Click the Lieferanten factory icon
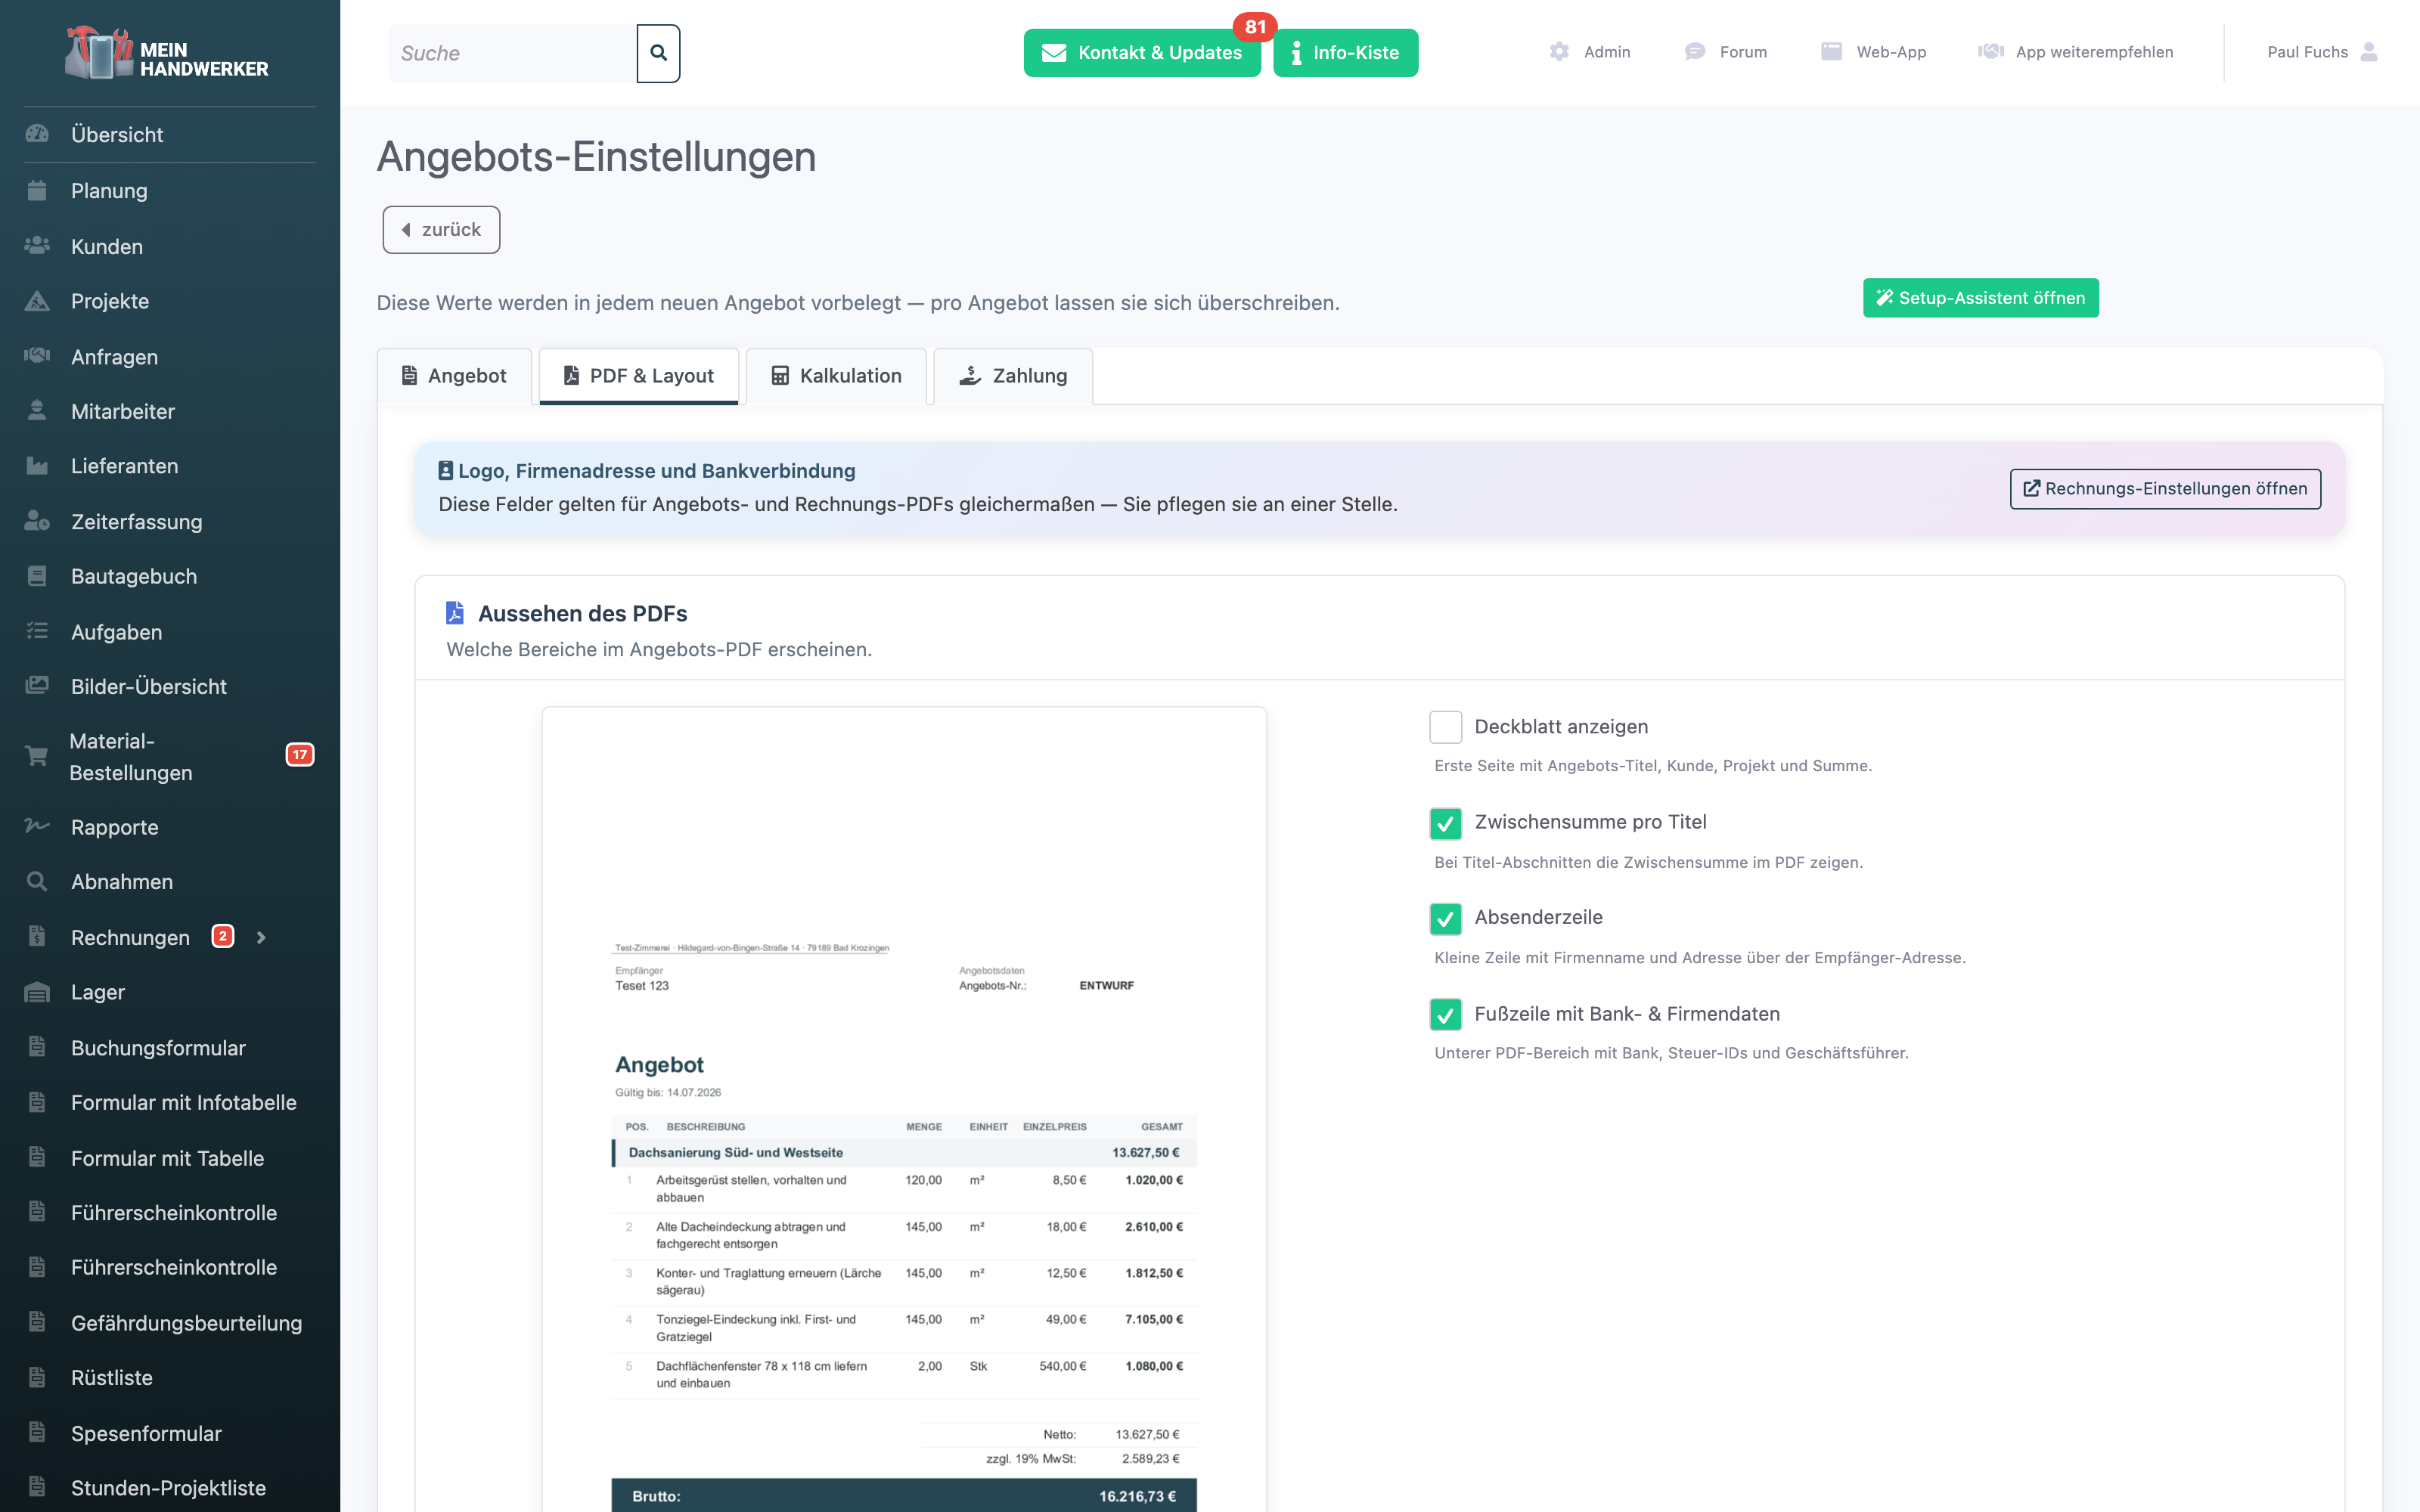The width and height of the screenshot is (2420, 1512). coord(37,466)
